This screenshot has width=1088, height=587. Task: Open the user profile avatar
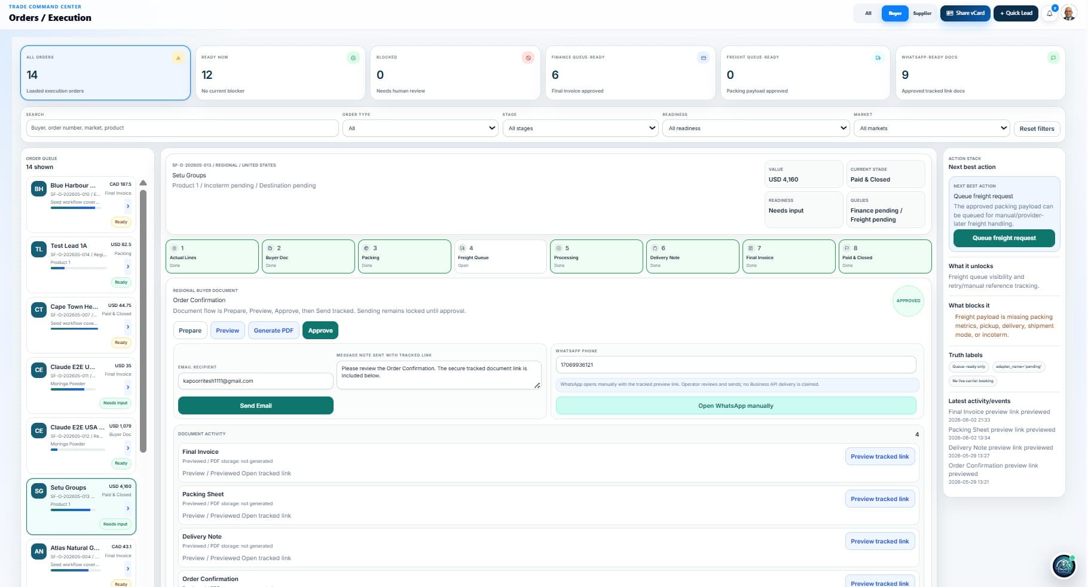tap(1069, 13)
